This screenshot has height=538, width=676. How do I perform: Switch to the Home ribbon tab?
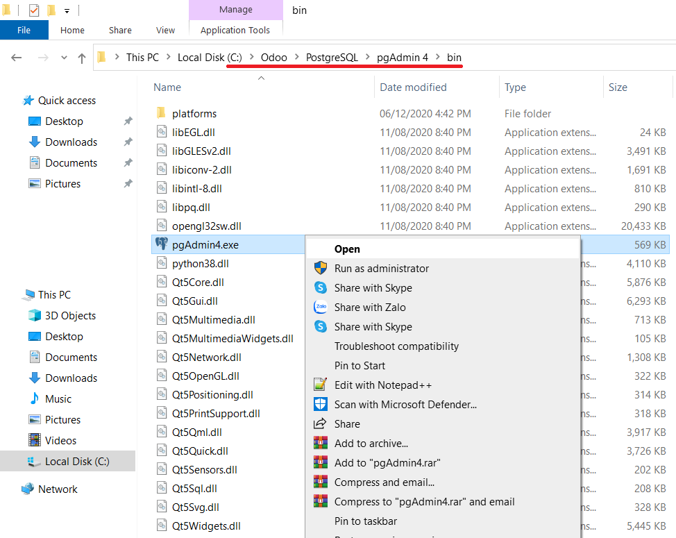[72, 30]
